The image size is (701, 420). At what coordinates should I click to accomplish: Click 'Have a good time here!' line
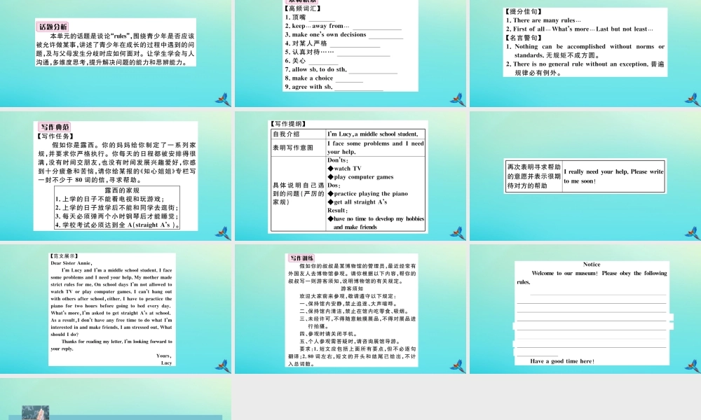[562, 361]
